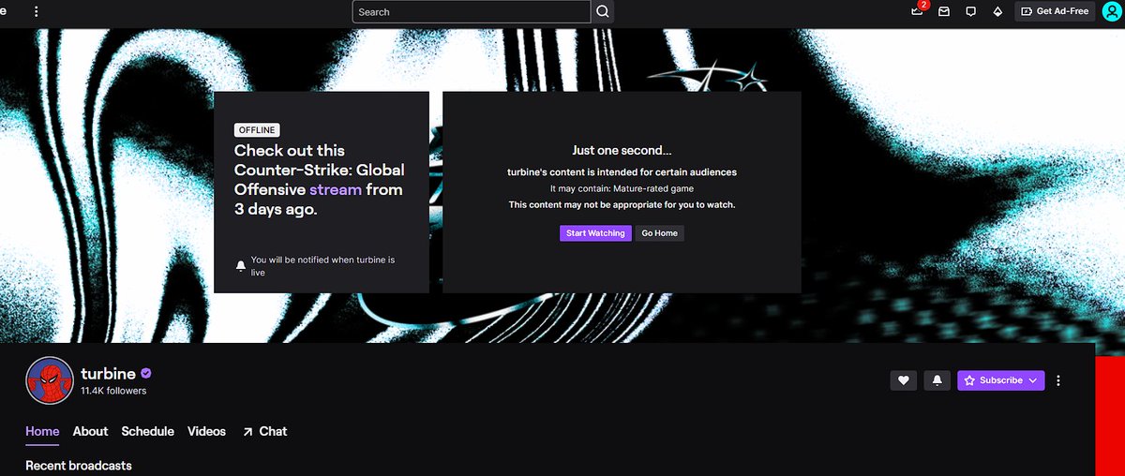Toggle the heart follow button
This screenshot has height=476, width=1125.
(x=904, y=380)
